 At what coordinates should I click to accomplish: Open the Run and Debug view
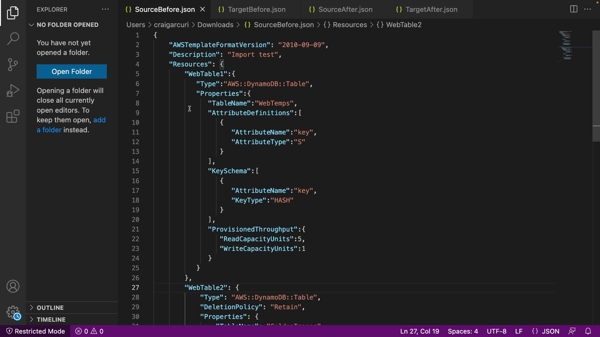pos(13,90)
